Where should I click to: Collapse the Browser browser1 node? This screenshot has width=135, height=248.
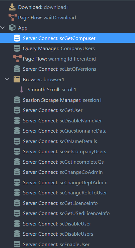[x=7, y=79]
